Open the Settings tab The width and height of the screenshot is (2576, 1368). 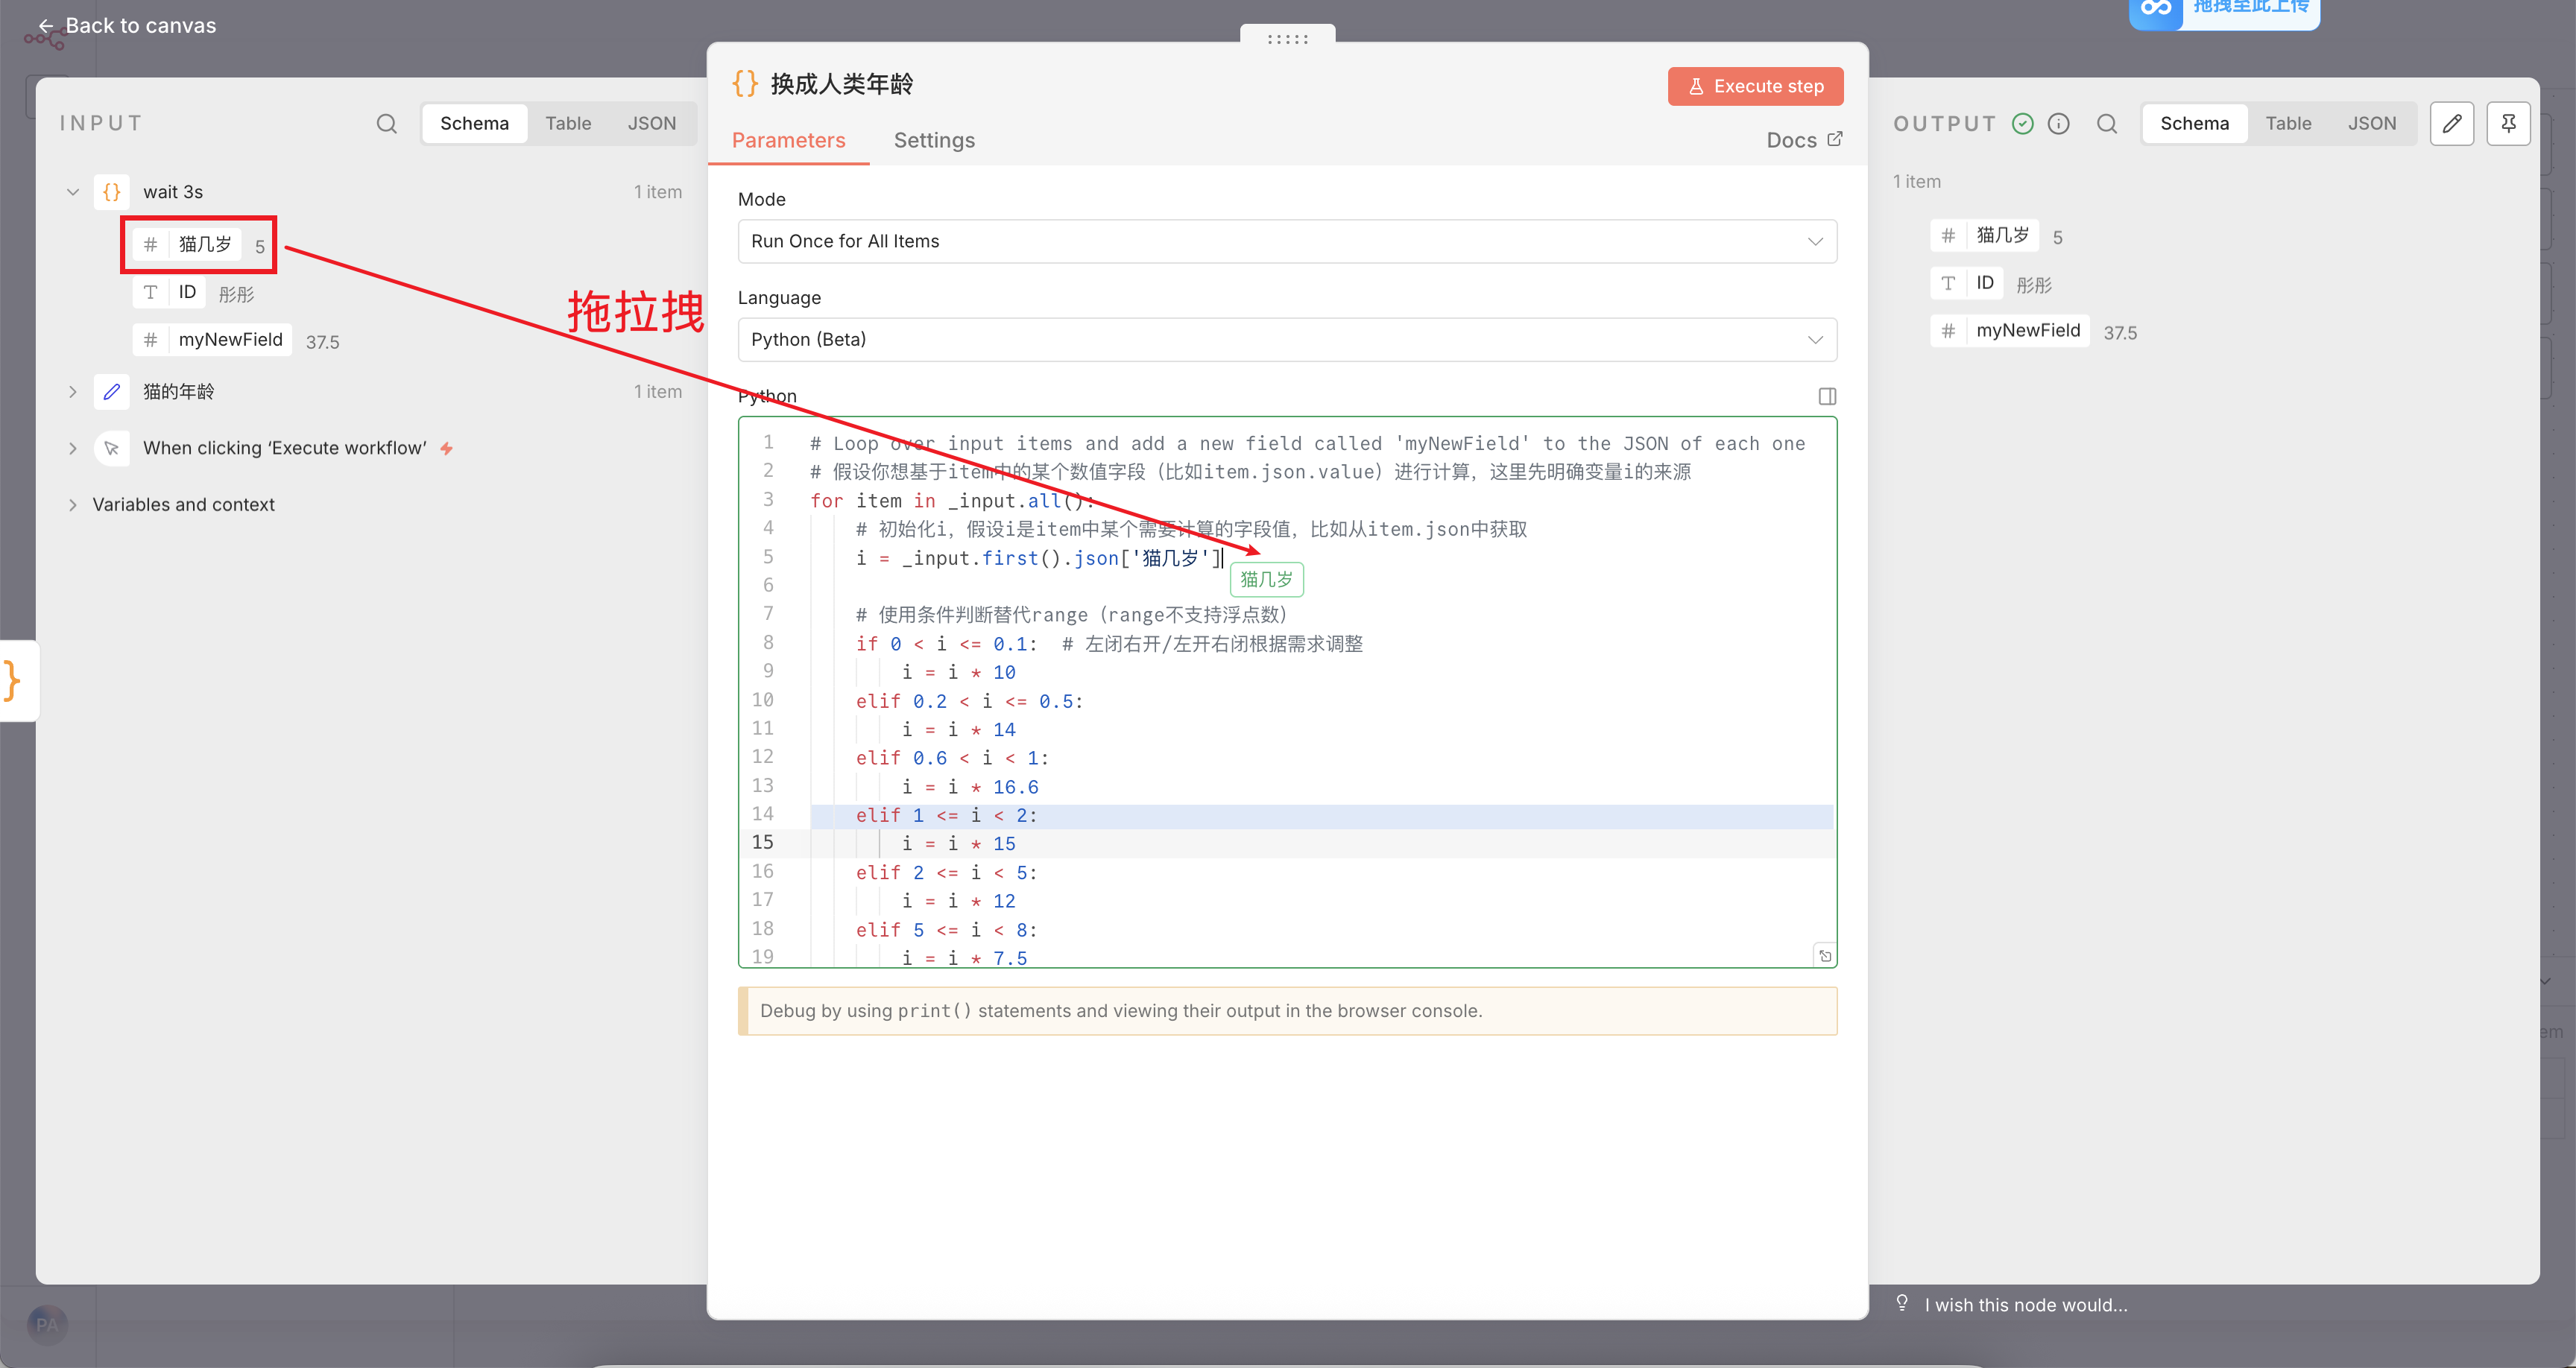click(933, 140)
